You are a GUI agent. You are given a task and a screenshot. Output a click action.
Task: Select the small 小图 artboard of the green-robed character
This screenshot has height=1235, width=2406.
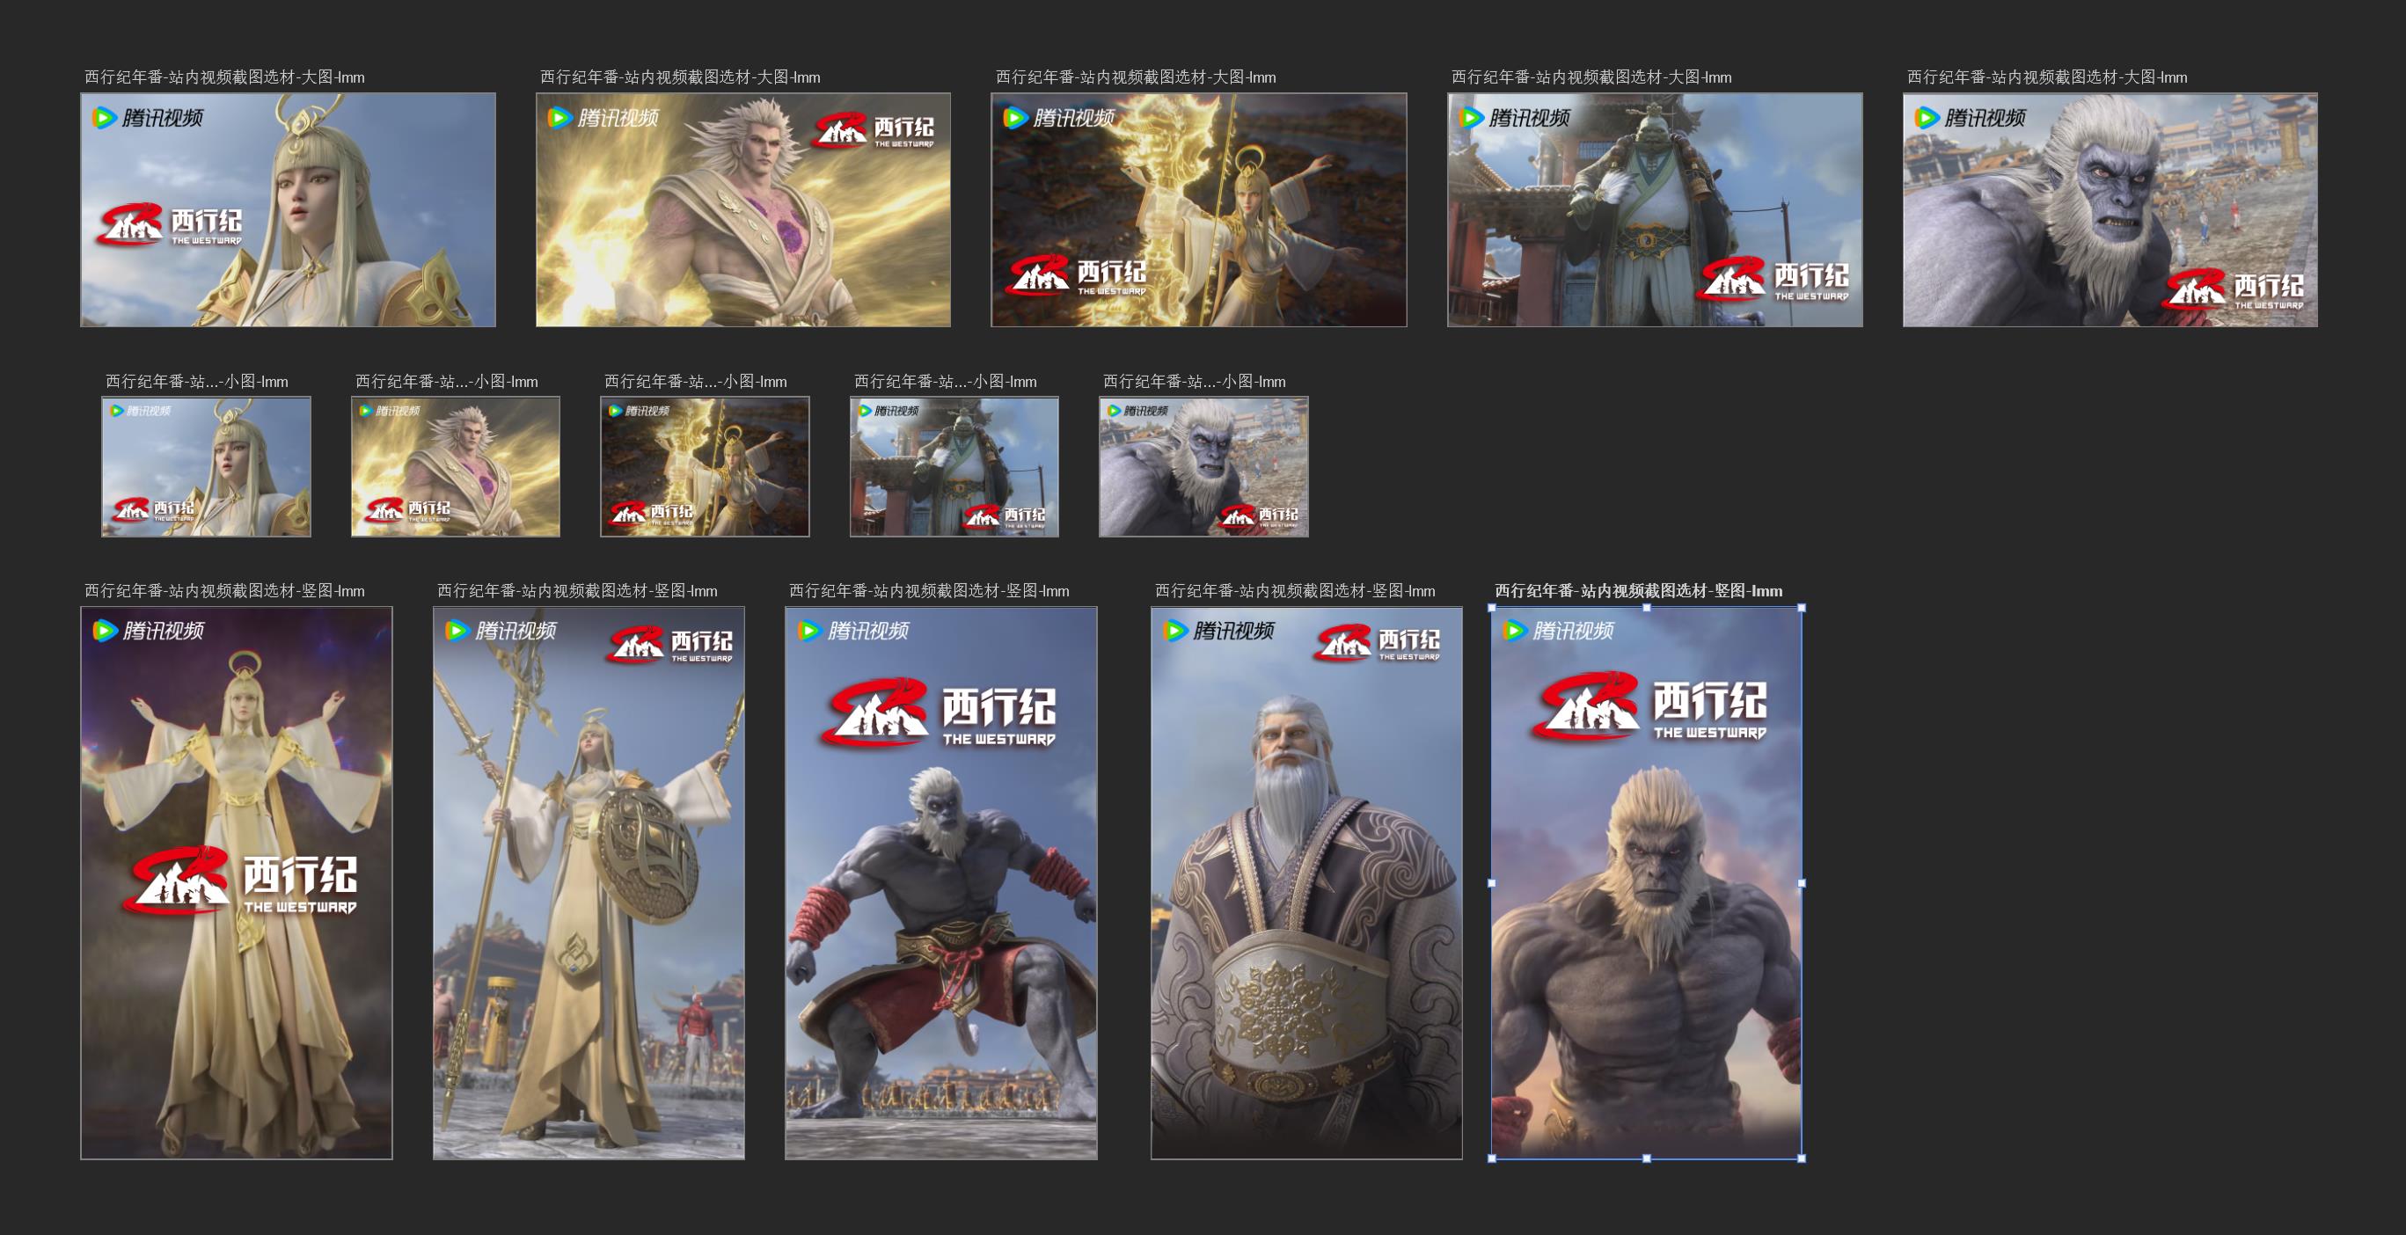click(x=954, y=466)
